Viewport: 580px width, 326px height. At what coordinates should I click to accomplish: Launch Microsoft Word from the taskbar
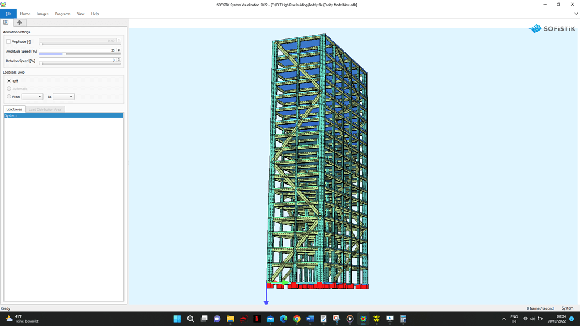[x=310, y=319]
